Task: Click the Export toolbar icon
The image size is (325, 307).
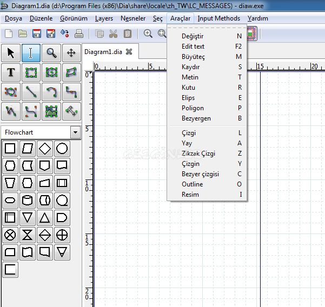Action: click(65, 34)
